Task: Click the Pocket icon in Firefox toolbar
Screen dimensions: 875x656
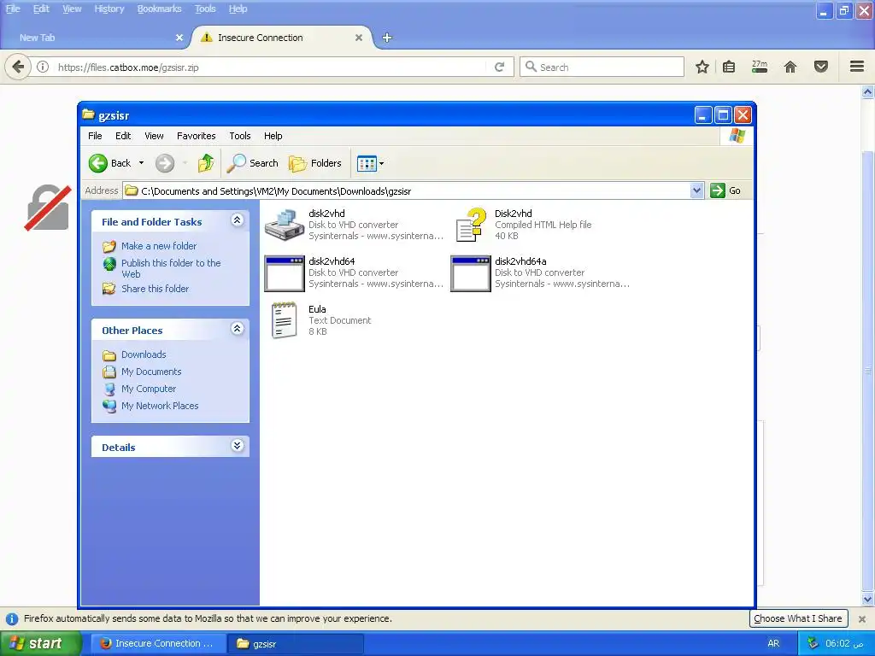Action: coord(821,67)
